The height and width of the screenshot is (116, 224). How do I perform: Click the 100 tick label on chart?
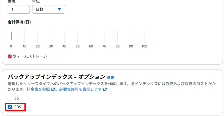(x=144, y=46)
